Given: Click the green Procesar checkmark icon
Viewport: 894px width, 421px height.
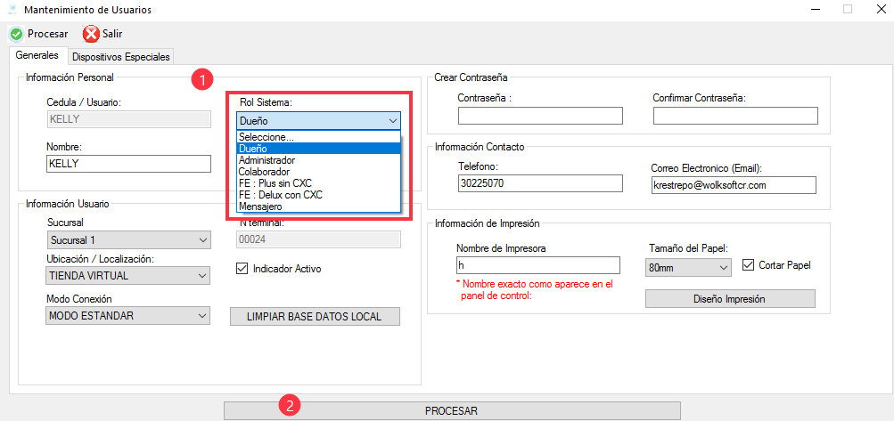Looking at the screenshot, I should pyautogui.click(x=16, y=34).
